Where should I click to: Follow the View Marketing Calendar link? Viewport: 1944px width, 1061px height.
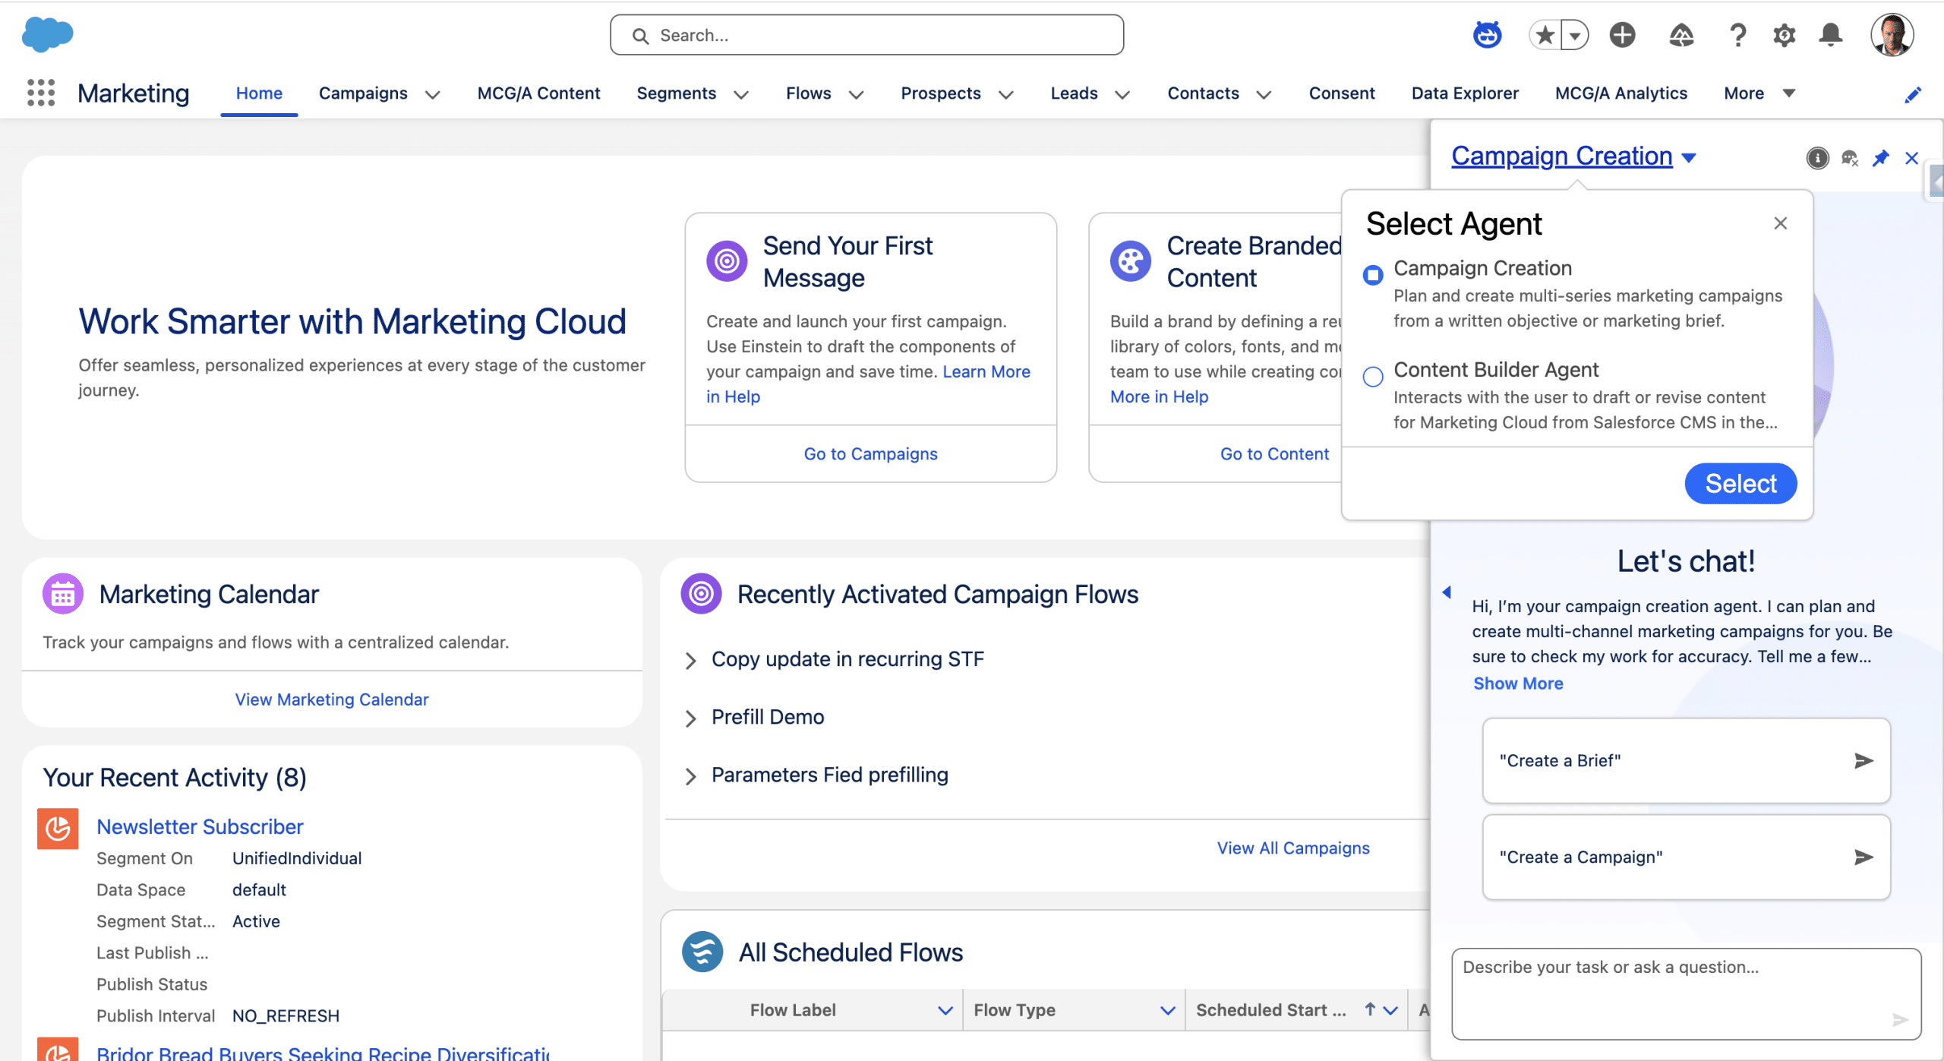click(331, 699)
